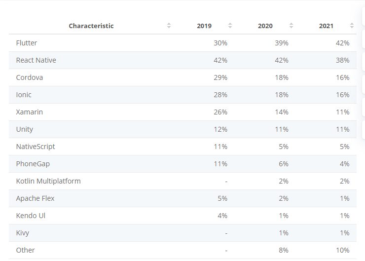Click the React Native row label
Image resolution: width=365 pixels, height=261 pixels.
click(36, 60)
